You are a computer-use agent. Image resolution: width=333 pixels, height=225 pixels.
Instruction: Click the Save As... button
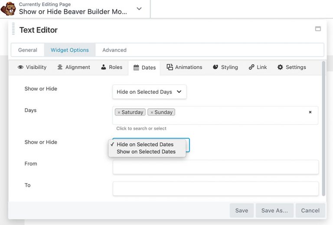[274, 210]
